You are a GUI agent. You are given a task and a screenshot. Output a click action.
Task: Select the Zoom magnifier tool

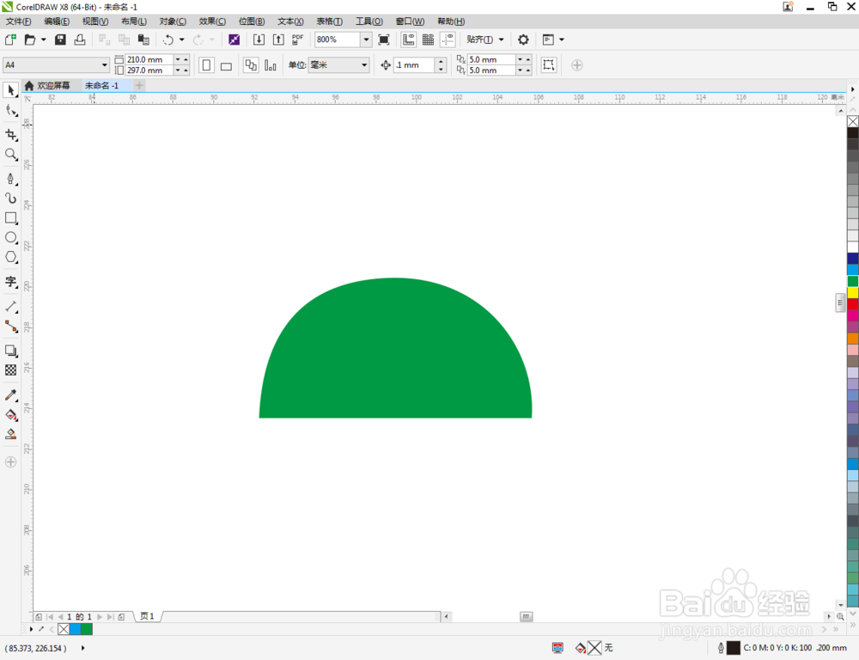pos(11,155)
